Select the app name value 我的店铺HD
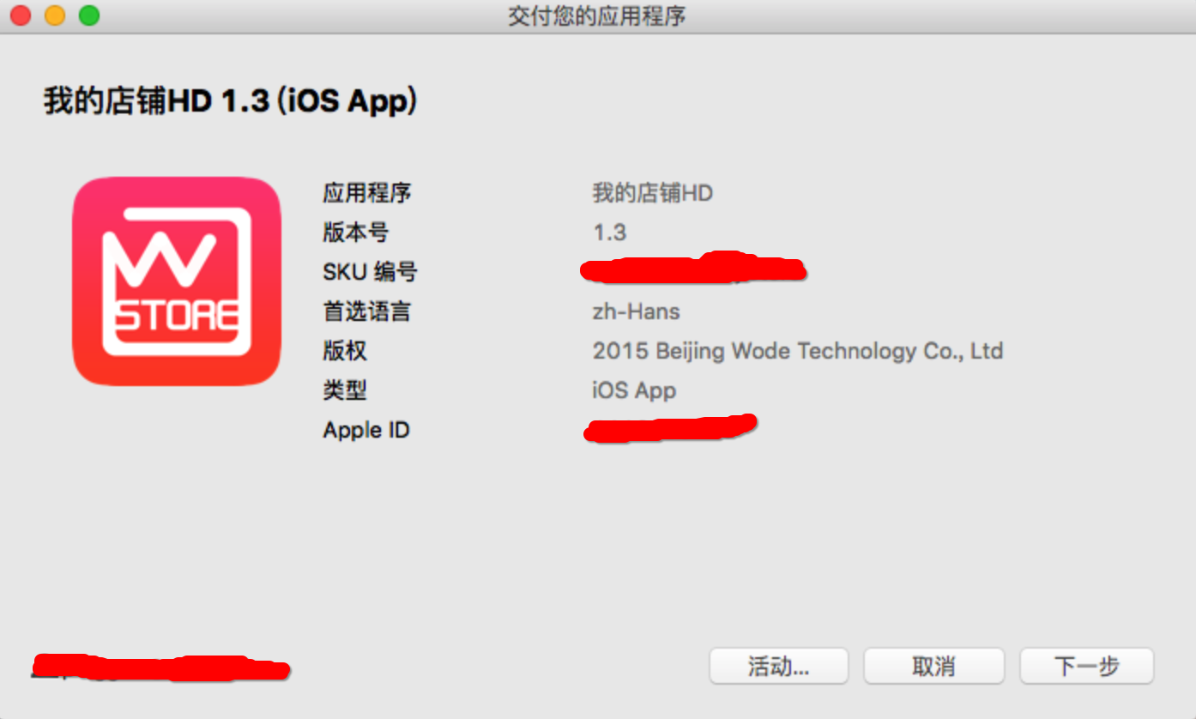Viewport: 1196px width, 719px height. coord(653,192)
